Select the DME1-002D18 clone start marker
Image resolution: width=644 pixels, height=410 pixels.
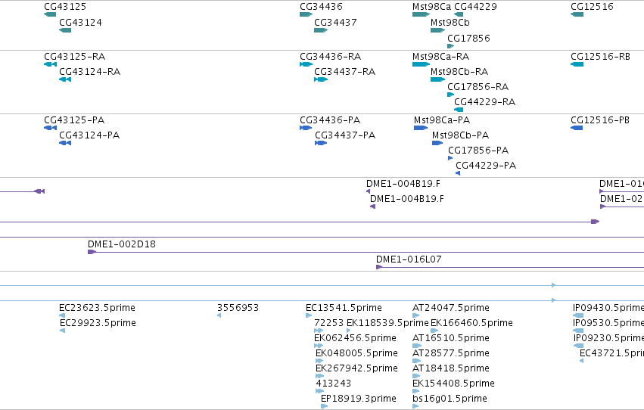point(92,252)
